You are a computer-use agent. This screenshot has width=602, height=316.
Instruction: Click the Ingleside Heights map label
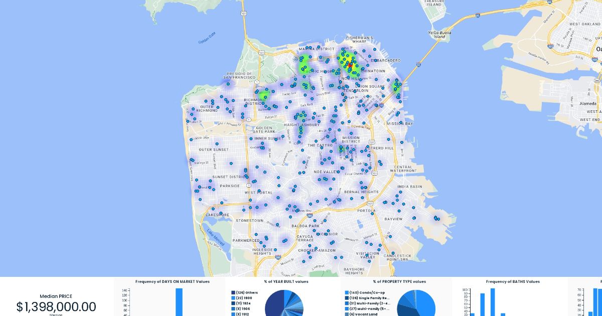262,252
